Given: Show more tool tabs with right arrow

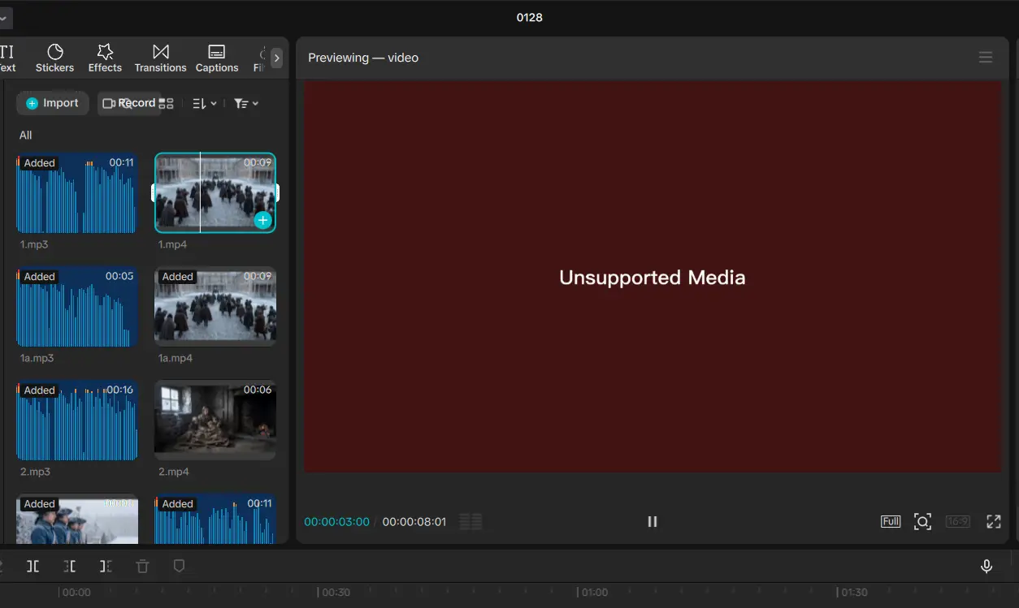Looking at the screenshot, I should point(277,58).
